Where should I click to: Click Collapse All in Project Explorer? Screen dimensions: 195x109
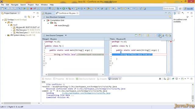click(26, 17)
